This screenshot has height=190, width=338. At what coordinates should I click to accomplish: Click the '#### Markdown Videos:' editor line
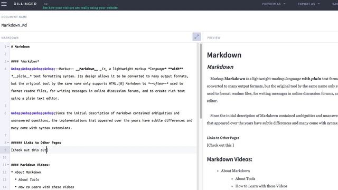coord(31,165)
